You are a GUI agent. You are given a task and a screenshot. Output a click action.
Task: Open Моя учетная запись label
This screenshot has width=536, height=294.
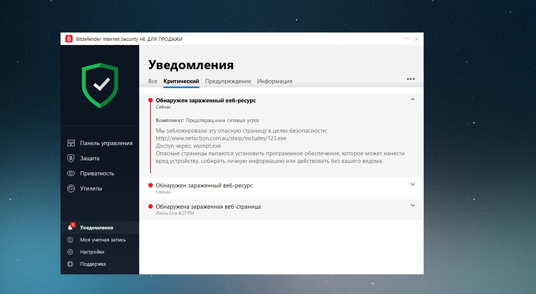103,240
